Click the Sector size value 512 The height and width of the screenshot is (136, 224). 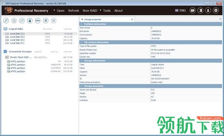coord(153,90)
